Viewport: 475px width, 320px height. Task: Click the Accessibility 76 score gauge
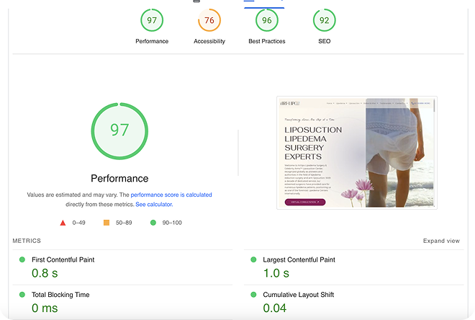(209, 21)
